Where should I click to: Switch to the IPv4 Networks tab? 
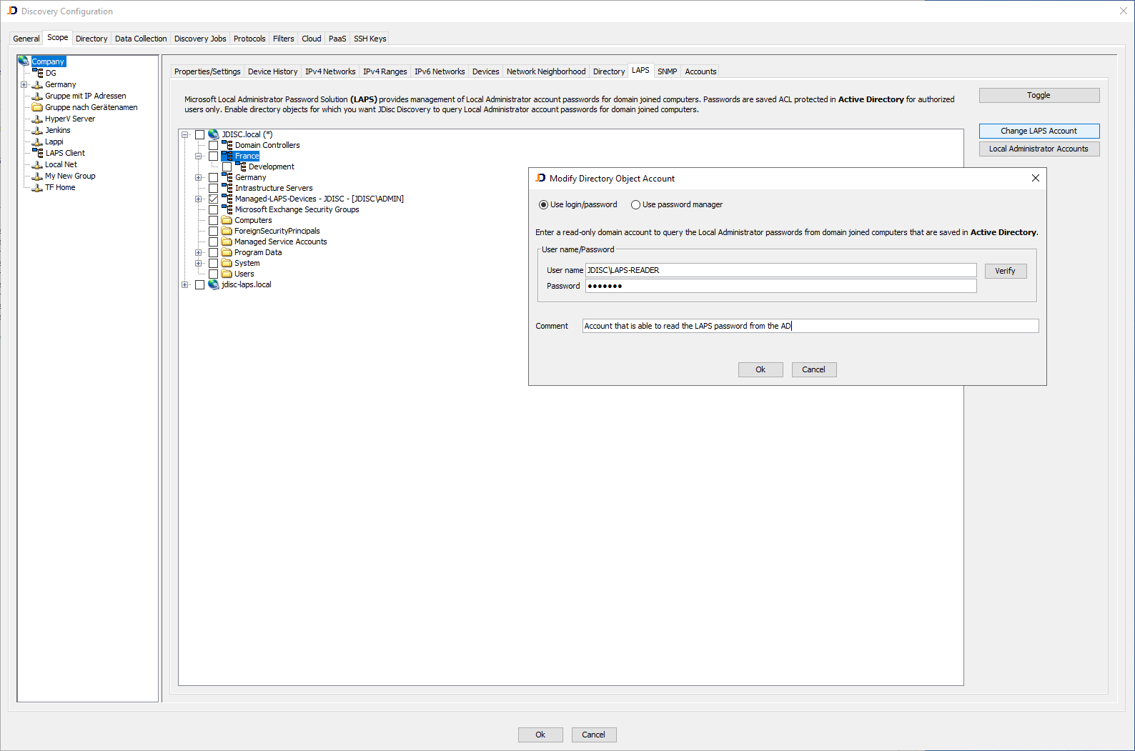click(x=330, y=71)
